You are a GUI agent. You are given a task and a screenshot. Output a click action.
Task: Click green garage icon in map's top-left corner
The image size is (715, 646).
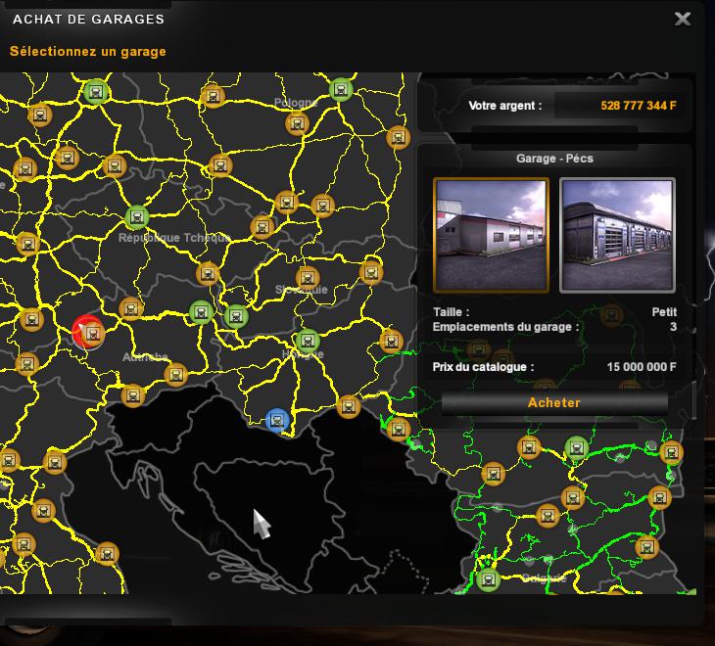(x=95, y=92)
